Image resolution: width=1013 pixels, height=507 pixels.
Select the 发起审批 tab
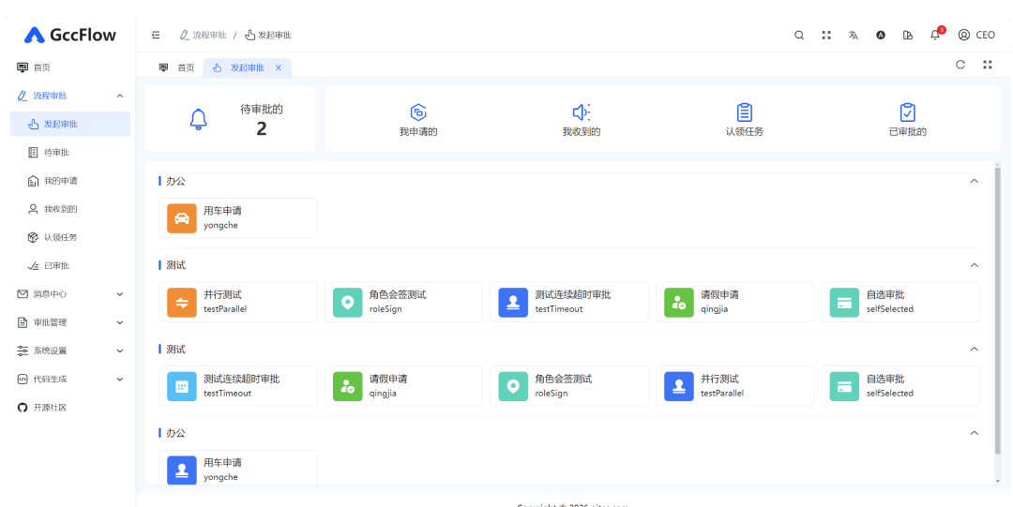pyautogui.click(x=248, y=67)
